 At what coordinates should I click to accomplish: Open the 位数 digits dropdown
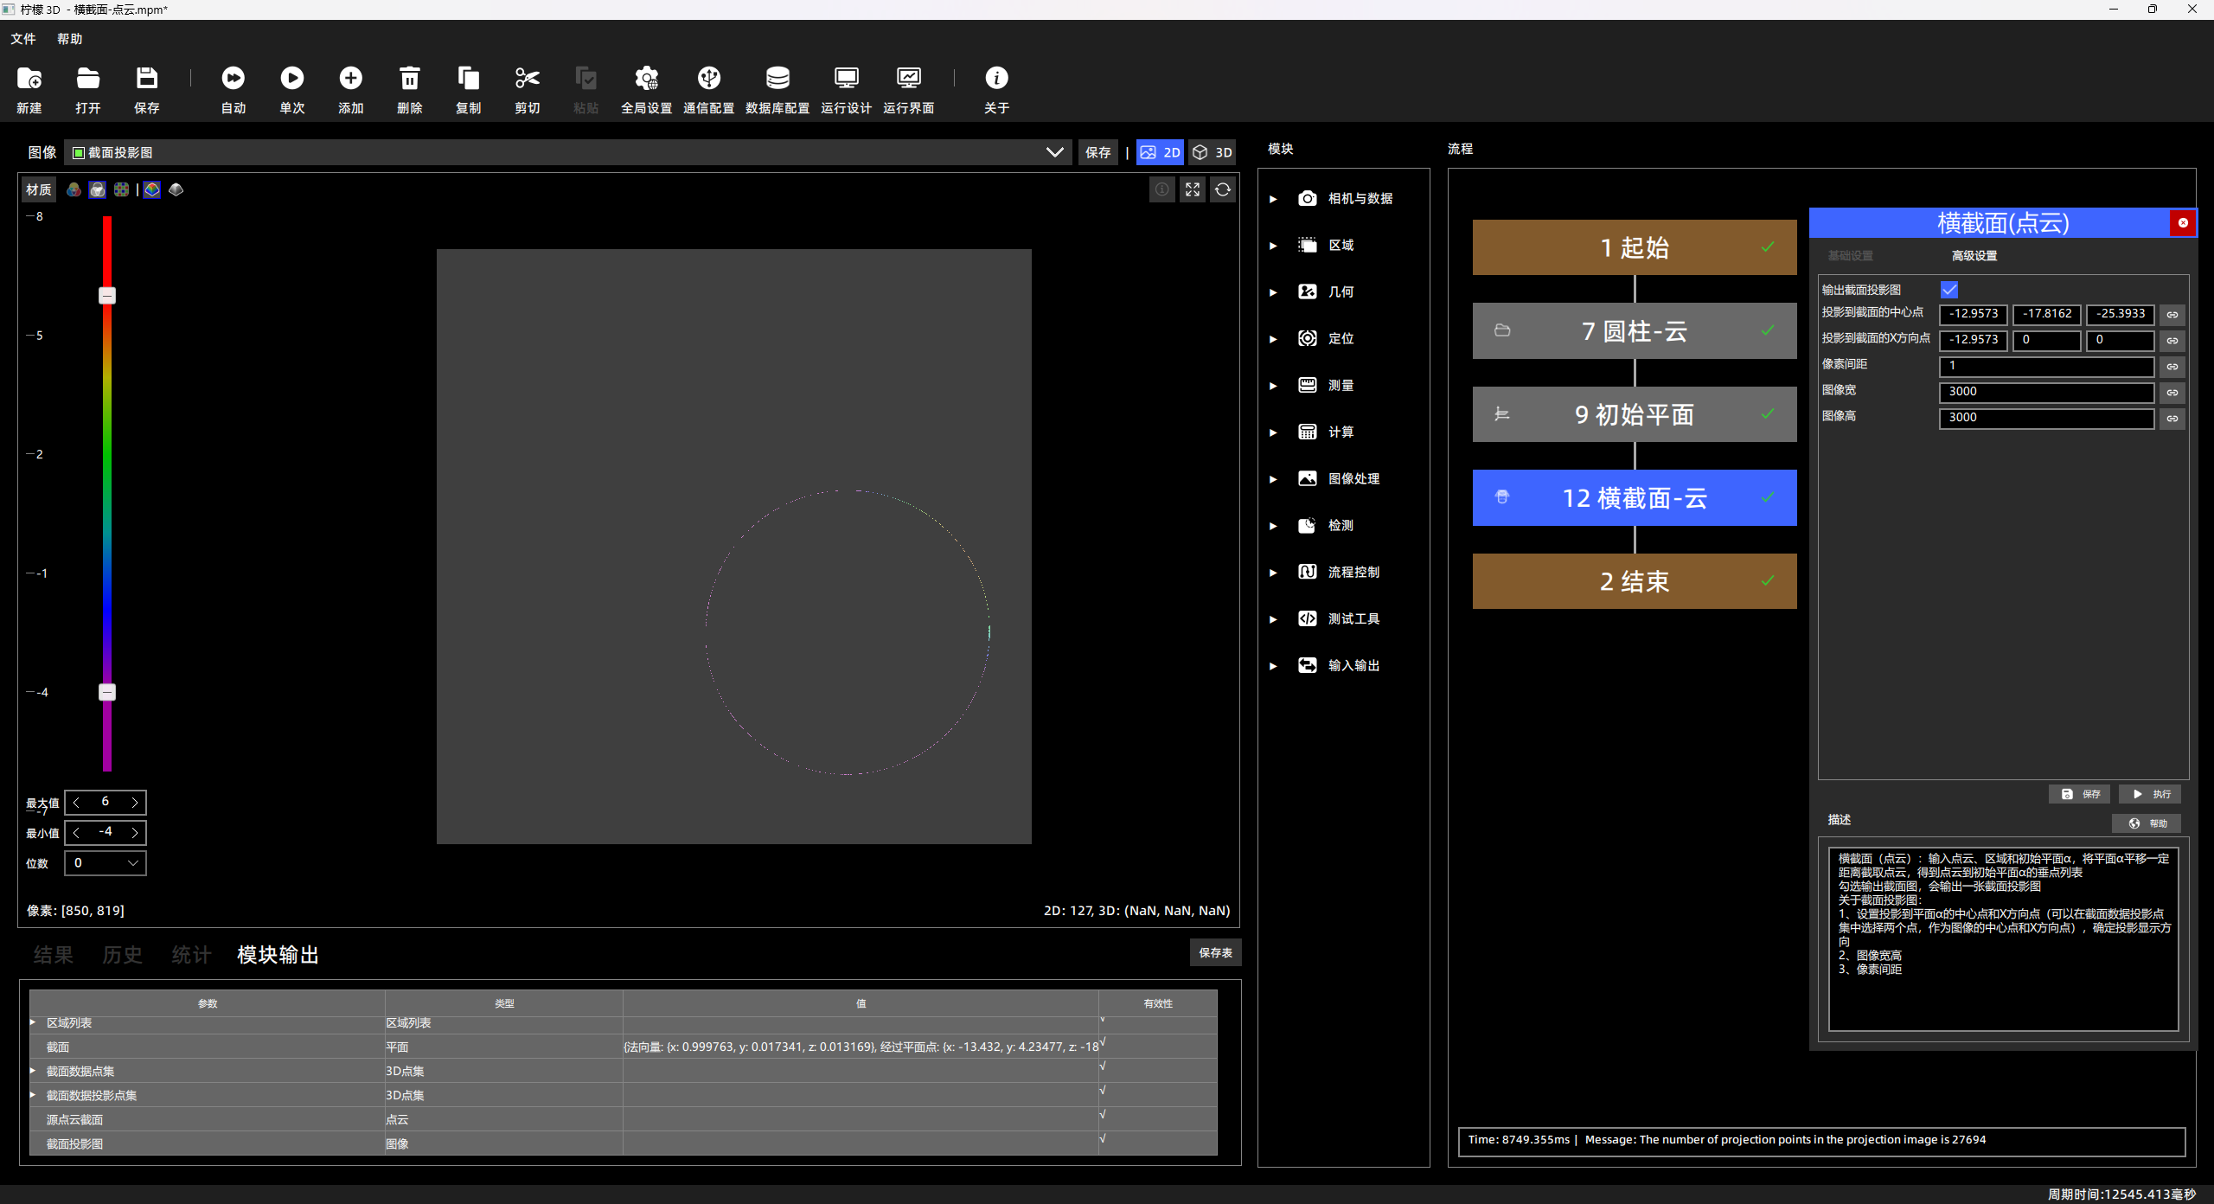[106, 863]
